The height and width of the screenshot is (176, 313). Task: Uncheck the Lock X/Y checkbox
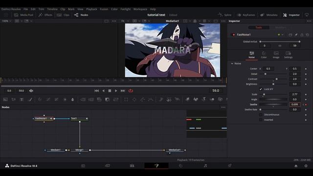coord(261,89)
